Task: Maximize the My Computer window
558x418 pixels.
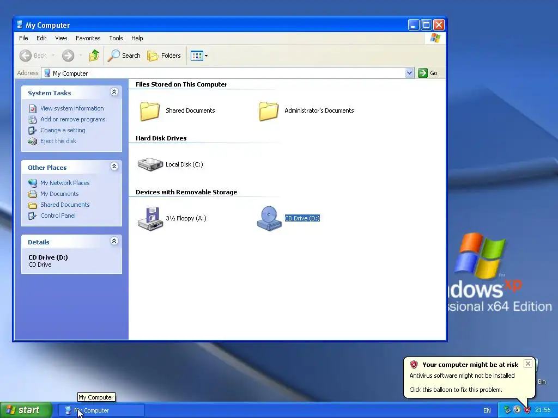Action: [426, 25]
